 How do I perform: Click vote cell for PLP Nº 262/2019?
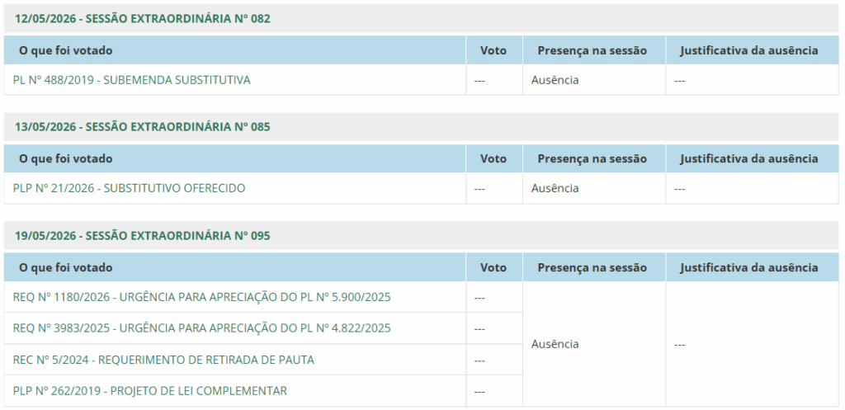coord(494,391)
